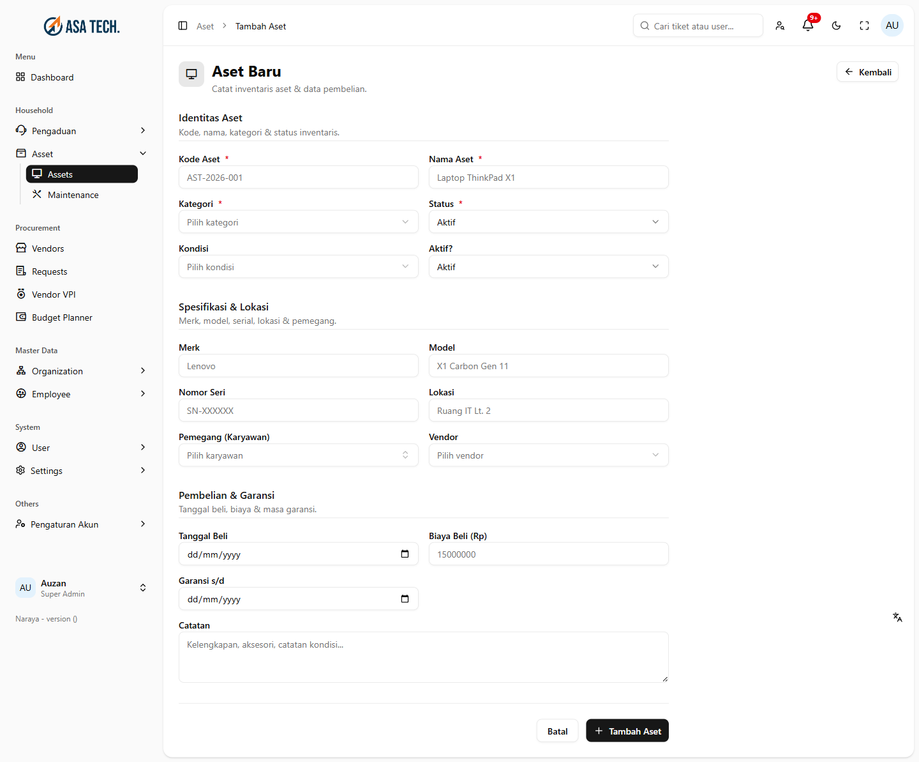Click the translate icon on right edge
Image resolution: width=919 pixels, height=762 pixels.
(897, 617)
